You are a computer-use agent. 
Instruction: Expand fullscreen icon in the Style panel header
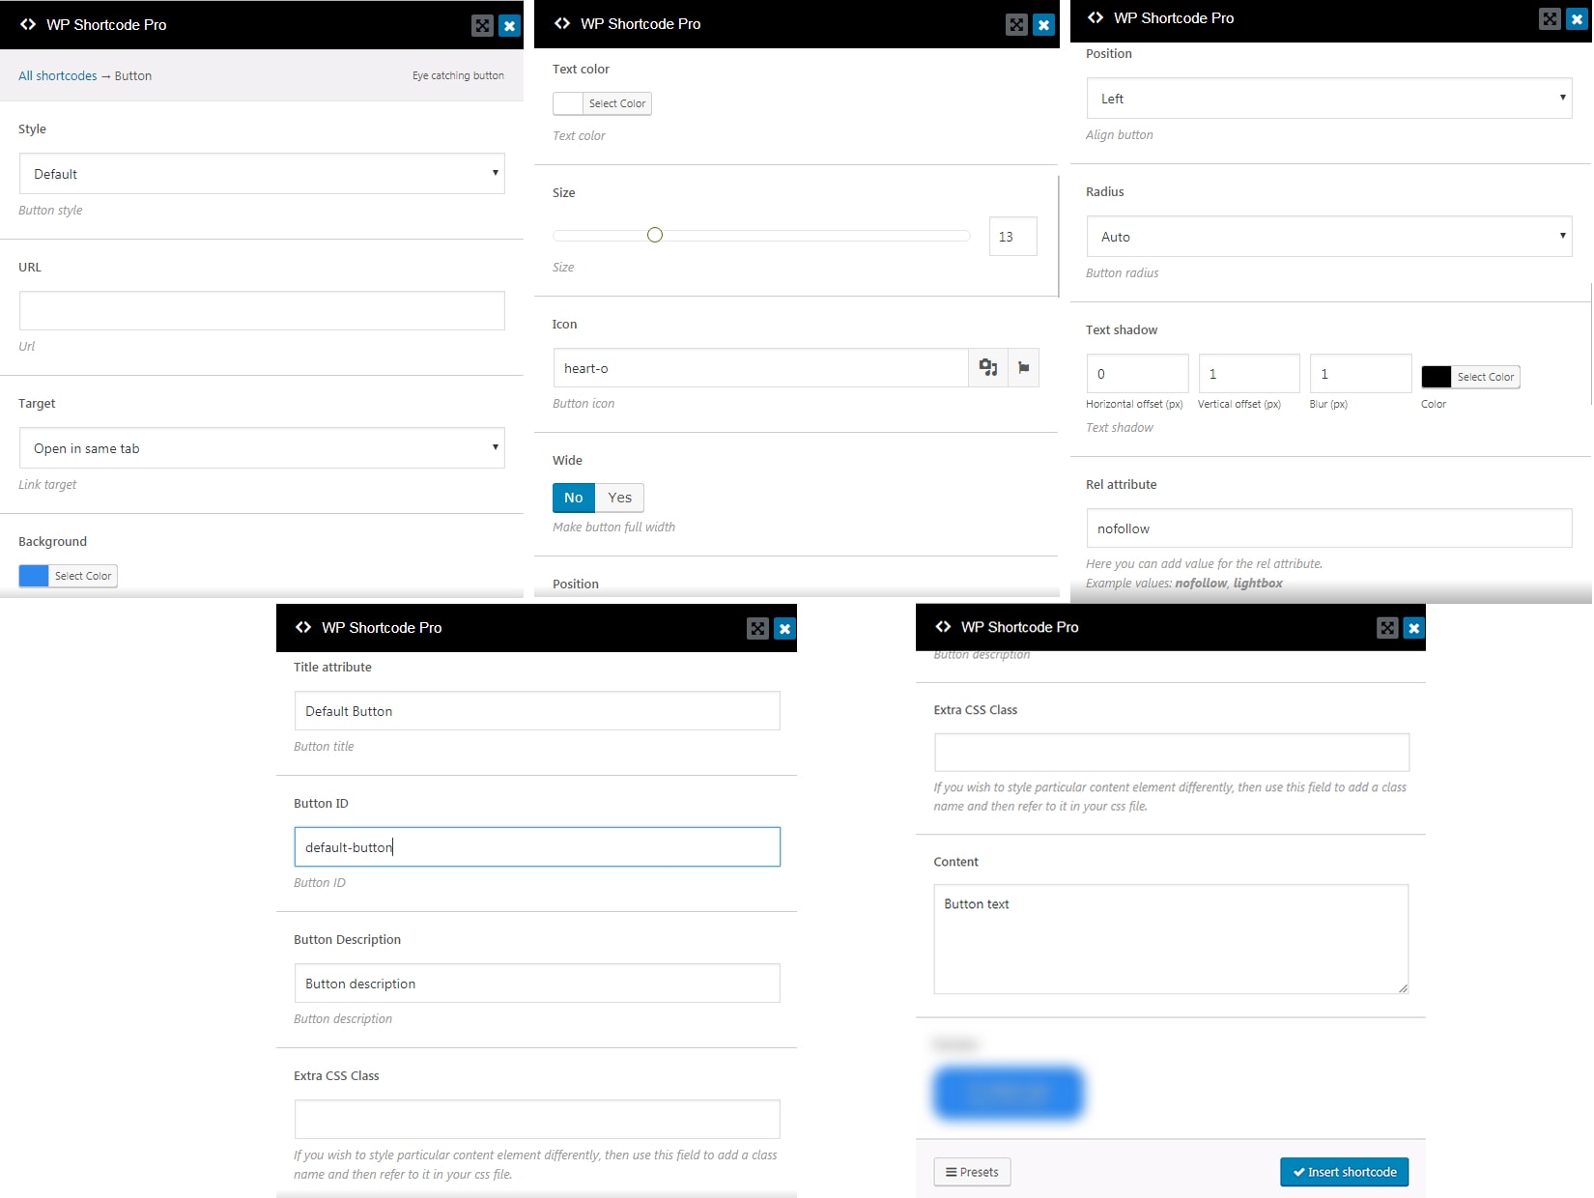pos(482,26)
